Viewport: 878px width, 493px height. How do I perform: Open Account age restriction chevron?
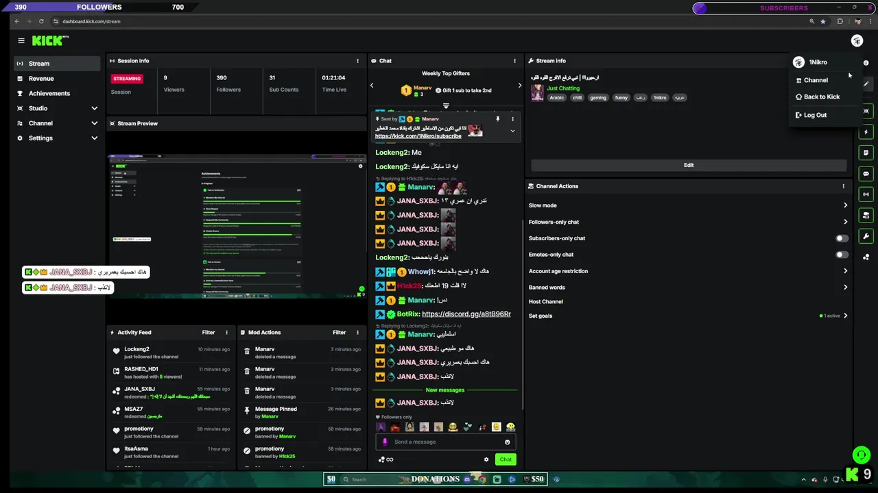[845, 271]
